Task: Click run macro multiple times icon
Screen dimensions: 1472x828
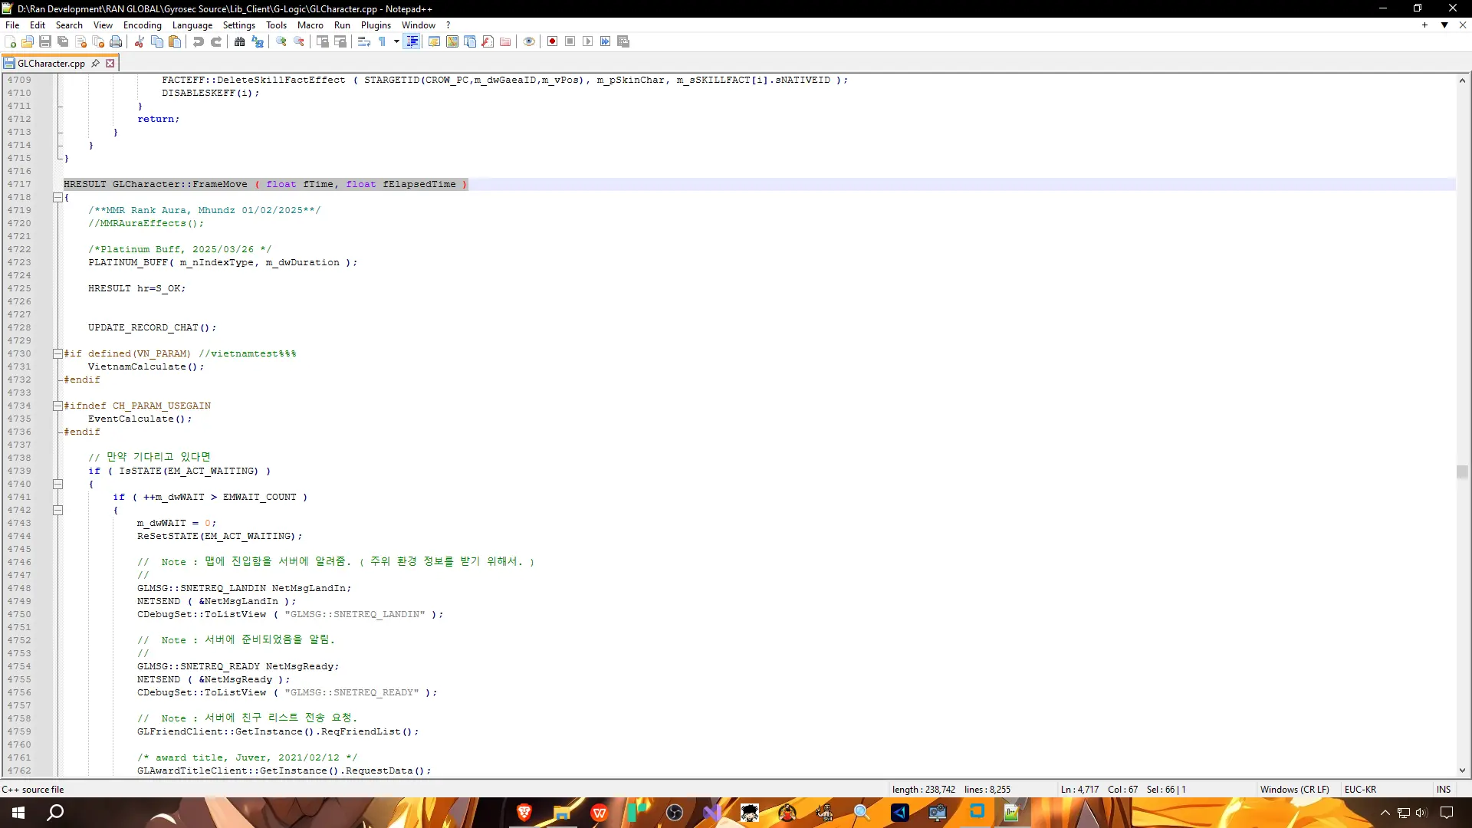Action: (605, 41)
